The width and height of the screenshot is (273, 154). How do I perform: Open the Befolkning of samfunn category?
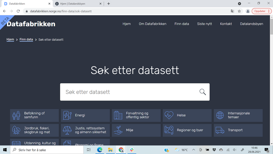click(34, 115)
